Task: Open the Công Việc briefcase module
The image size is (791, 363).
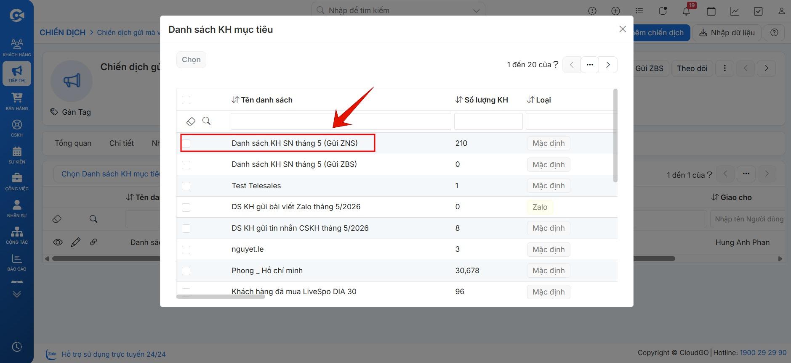Action: pyautogui.click(x=17, y=181)
